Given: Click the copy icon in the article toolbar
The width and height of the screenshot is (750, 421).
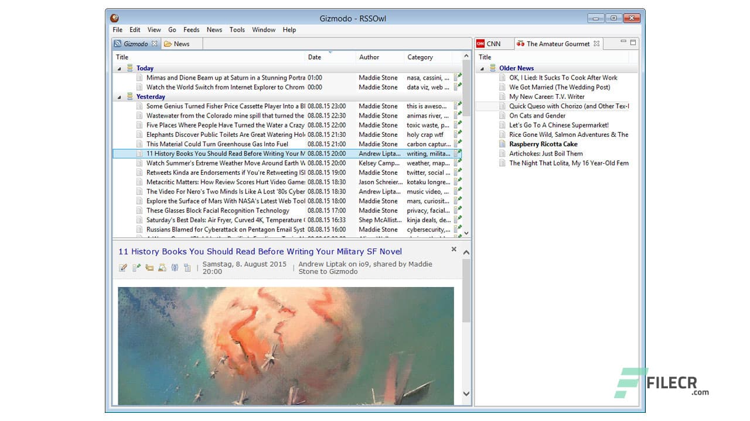Looking at the screenshot, I should [187, 267].
